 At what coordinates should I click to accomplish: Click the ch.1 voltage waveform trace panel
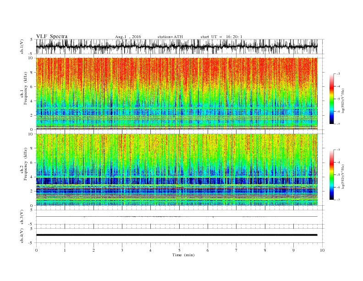click(180, 46)
